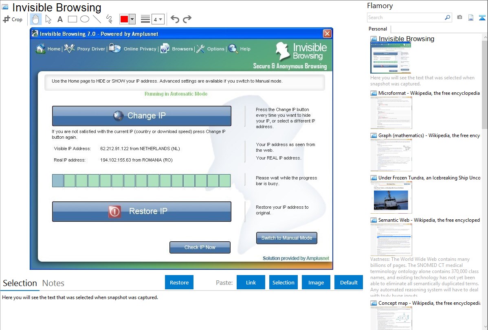Open the Microformat Wikipedia snapshot thumbnail
Screen dimensions: 488x330
point(391,113)
